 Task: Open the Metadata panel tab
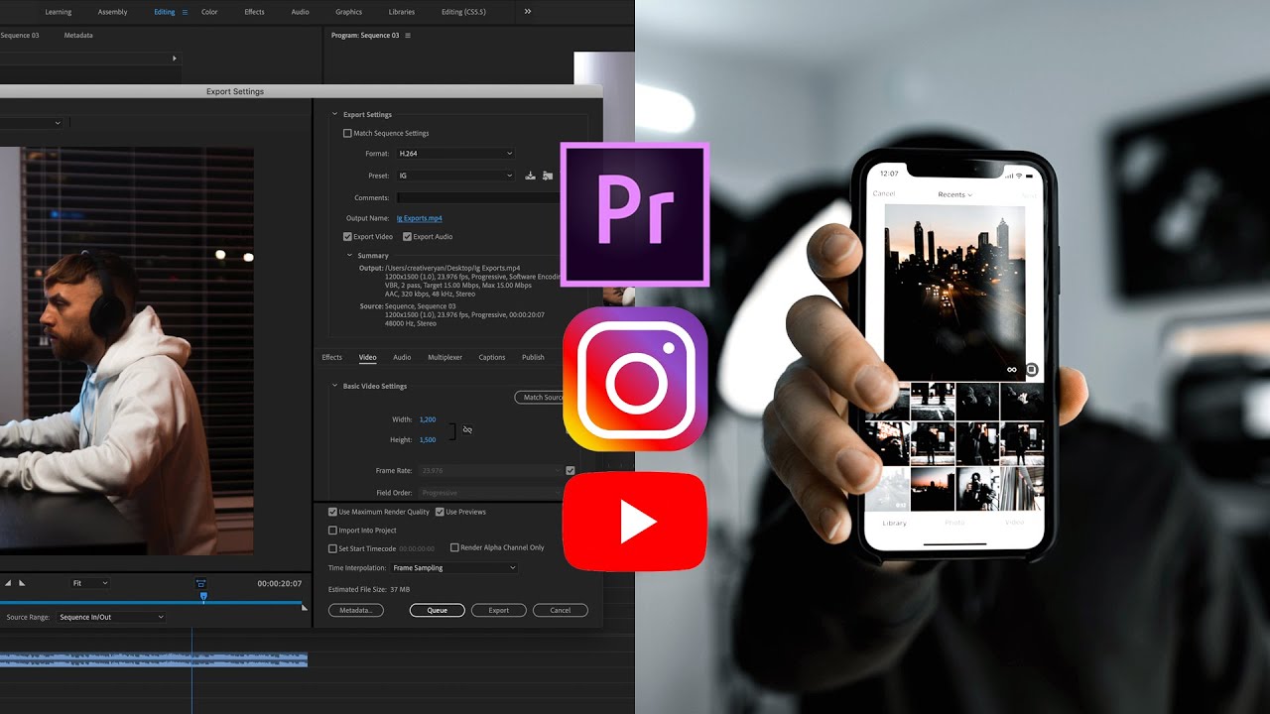coord(78,36)
